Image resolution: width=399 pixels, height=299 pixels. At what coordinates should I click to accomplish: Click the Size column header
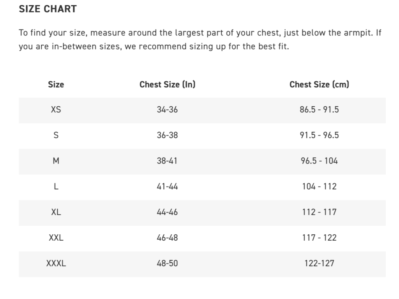click(56, 84)
